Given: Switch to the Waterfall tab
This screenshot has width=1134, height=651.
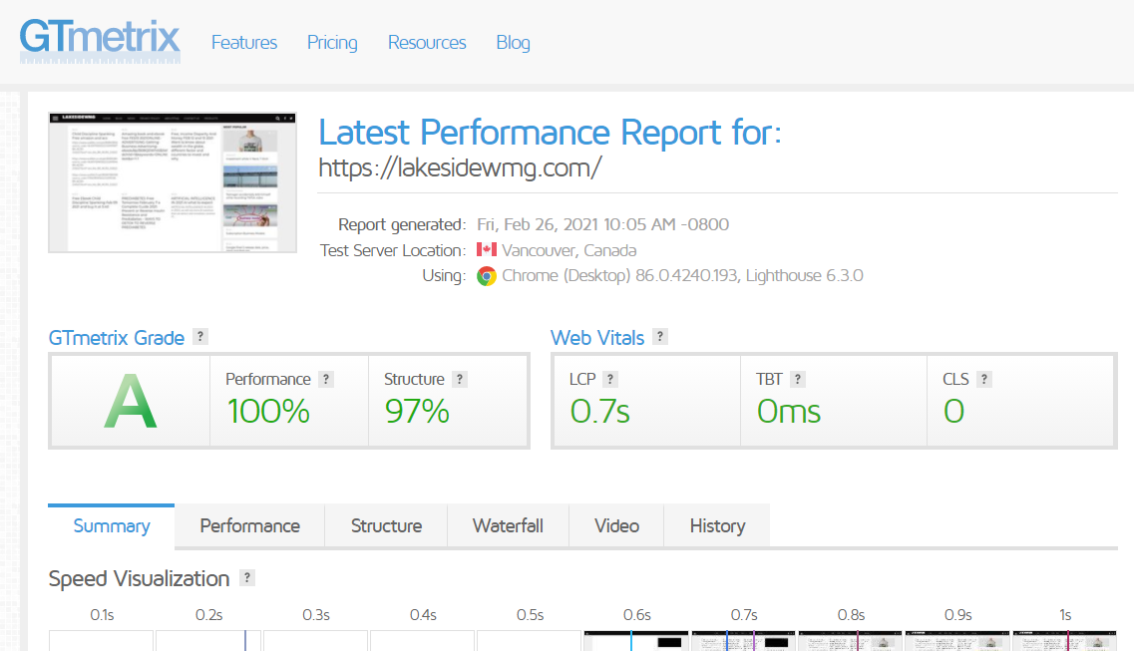Looking at the screenshot, I should point(508,525).
